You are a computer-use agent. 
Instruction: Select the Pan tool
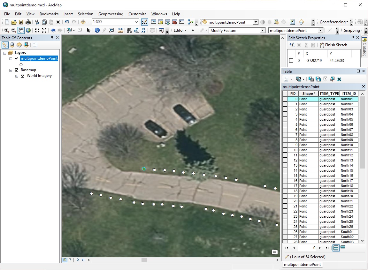(x=21, y=30)
